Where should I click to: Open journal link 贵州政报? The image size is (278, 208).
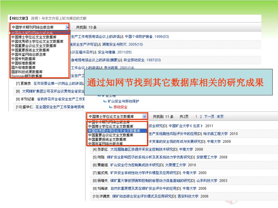111,68
